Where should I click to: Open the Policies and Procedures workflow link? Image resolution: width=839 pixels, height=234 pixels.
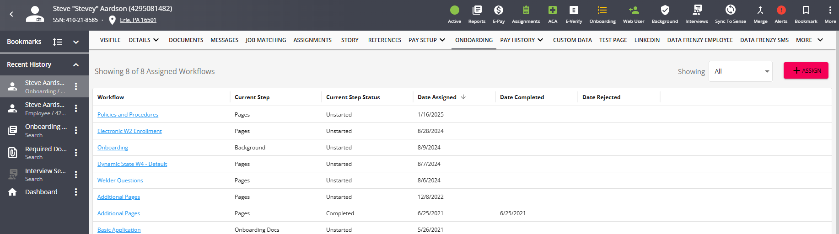tap(128, 115)
